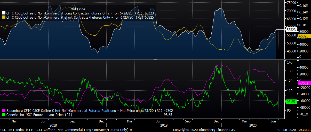The width and height of the screenshot is (311, 132).
Task: Click the 0.12M axis tick label
Action: click(304, 19)
